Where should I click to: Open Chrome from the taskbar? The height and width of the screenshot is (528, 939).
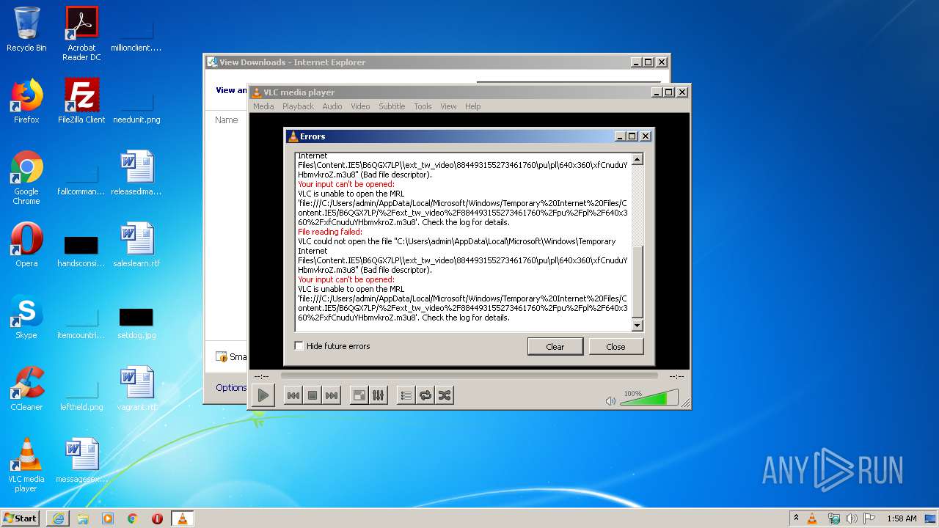coord(132,518)
